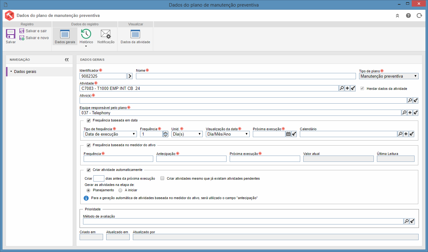Click the Calendário input field
This screenshot has height=252, width=428.
coord(348,134)
